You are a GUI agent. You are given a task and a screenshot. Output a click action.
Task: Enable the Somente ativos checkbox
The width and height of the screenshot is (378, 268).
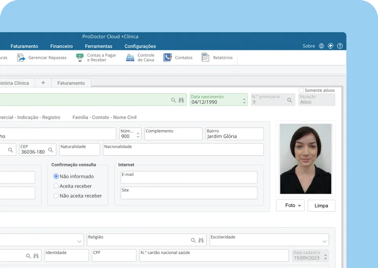pyautogui.click(x=301, y=90)
